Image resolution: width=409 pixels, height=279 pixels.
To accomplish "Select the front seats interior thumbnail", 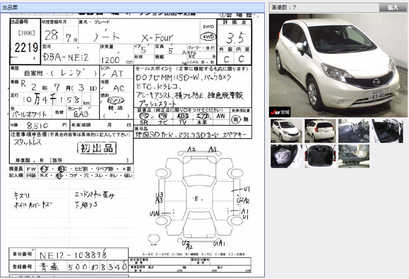I will click(388, 131).
